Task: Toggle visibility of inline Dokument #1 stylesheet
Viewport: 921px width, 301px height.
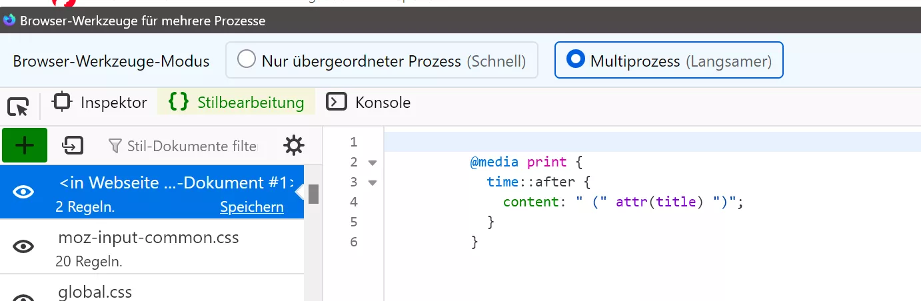Action: [x=24, y=192]
